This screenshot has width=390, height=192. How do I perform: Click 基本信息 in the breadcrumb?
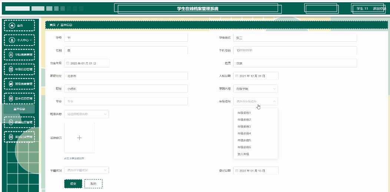(66, 25)
